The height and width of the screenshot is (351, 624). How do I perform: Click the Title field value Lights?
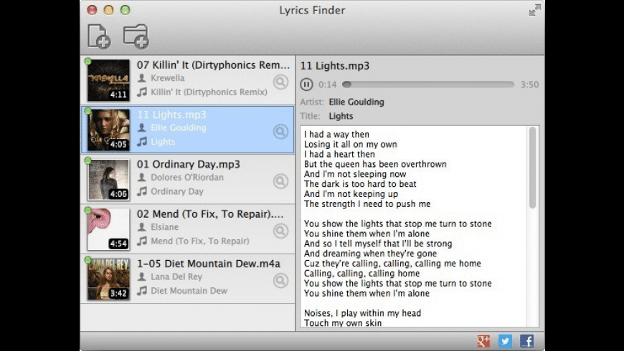click(341, 116)
